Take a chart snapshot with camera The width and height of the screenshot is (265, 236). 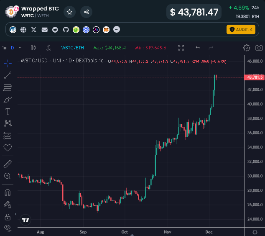[259, 48]
